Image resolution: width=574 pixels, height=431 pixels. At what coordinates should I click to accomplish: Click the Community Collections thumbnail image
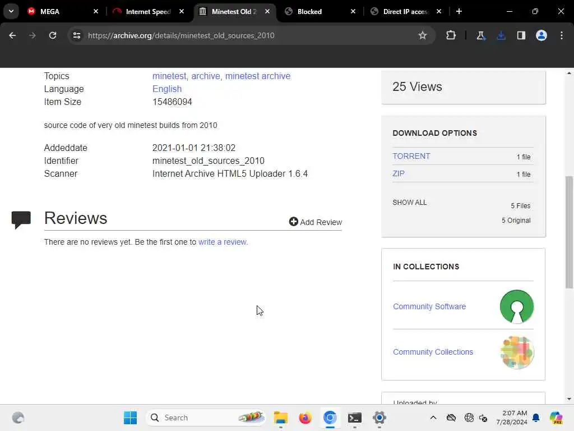point(516,352)
